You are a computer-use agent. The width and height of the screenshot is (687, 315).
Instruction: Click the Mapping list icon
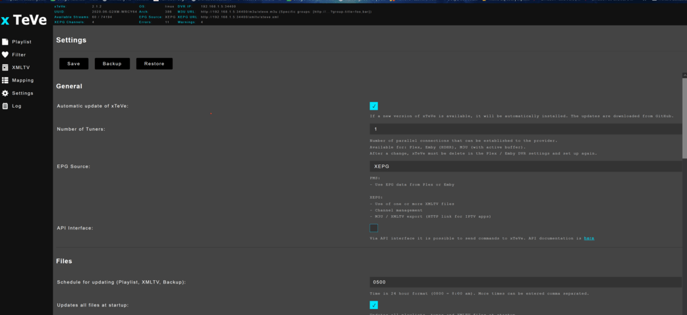point(5,80)
